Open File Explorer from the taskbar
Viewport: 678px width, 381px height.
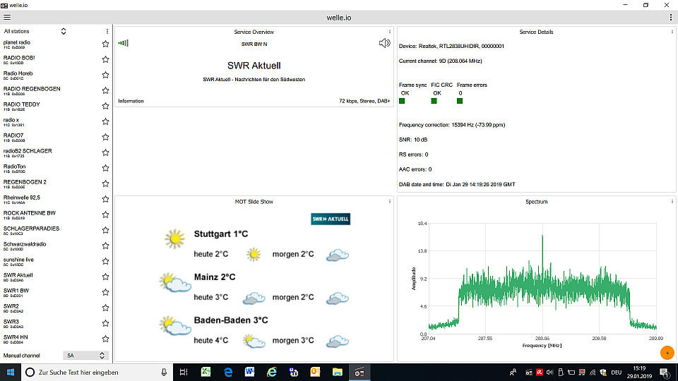point(338,372)
